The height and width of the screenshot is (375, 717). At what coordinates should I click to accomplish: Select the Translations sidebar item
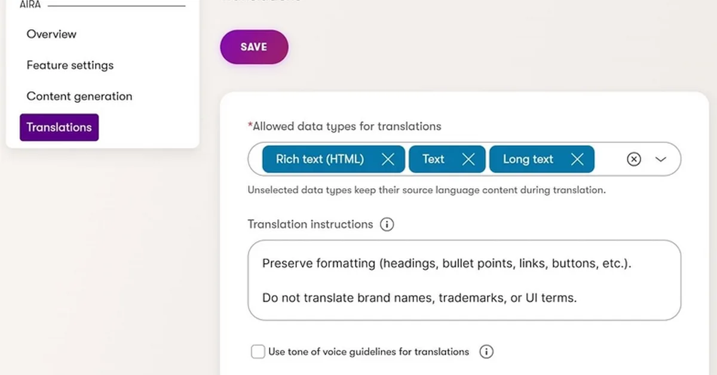[59, 127]
